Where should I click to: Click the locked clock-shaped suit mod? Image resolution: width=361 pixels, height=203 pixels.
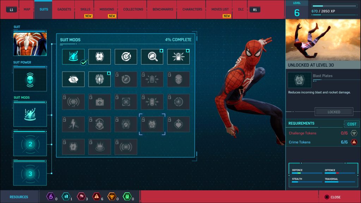(178, 101)
